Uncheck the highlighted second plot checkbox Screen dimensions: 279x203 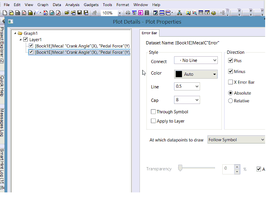(x=31, y=52)
